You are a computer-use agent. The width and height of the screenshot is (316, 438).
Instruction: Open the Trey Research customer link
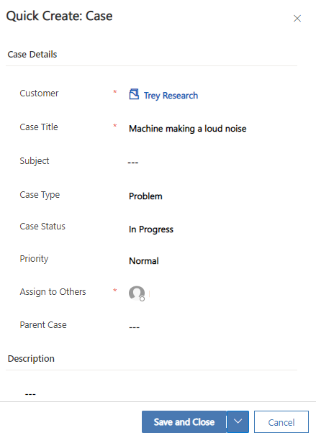171,96
